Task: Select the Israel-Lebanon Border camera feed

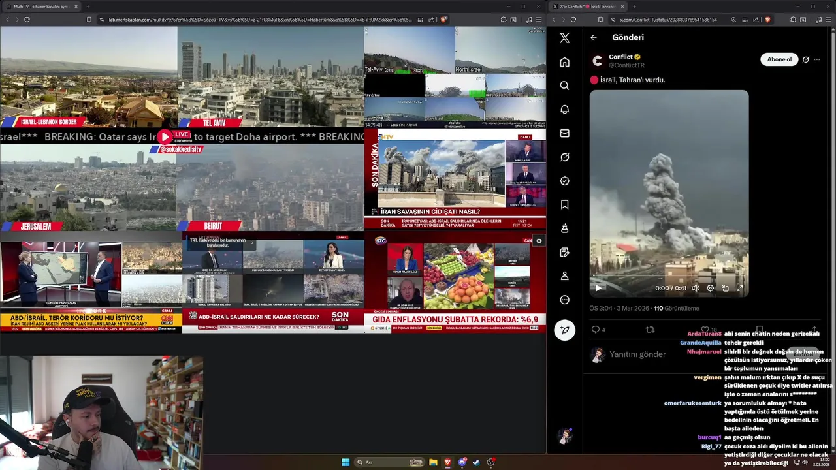Action: [88, 76]
